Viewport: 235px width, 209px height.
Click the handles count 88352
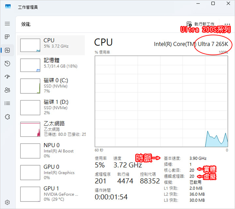click(x=150, y=181)
